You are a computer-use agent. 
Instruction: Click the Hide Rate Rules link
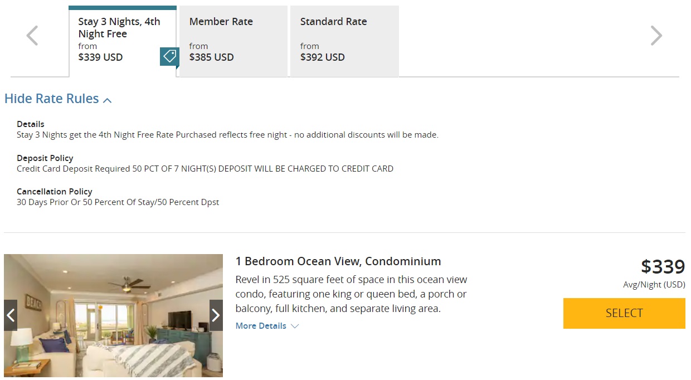pos(52,98)
